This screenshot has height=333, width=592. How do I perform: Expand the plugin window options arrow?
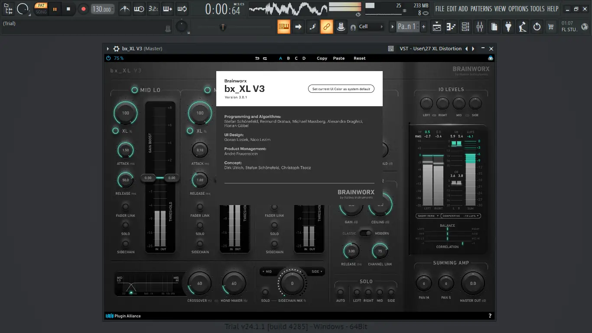(x=108, y=49)
